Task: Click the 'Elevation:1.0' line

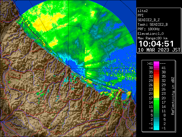Action: [151, 34]
